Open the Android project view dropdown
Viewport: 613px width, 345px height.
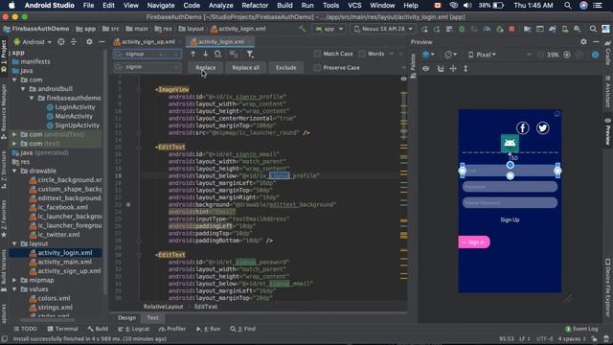[x=33, y=42]
